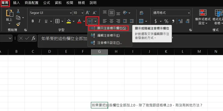This screenshot has width=223, height=111.
Task: Click the Format Painter brush icon
Action: pos(18,24)
